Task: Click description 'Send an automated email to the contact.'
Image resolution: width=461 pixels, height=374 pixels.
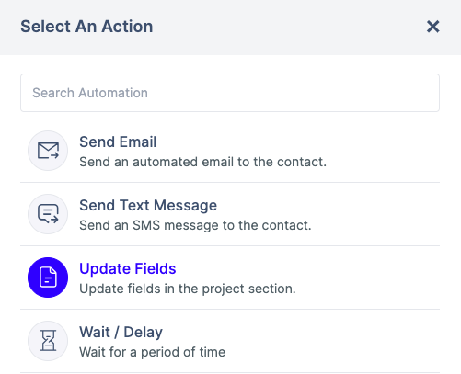Action: coord(202,162)
